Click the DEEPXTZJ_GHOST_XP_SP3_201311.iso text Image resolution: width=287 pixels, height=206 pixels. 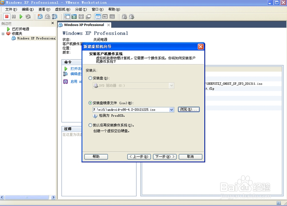pos(235,84)
